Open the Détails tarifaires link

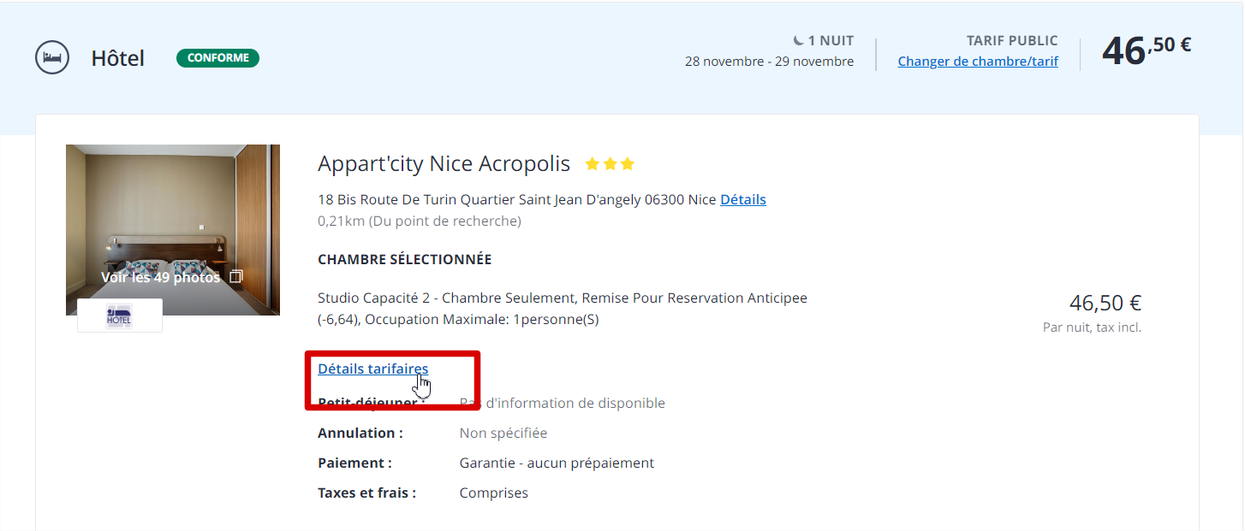[x=372, y=369]
